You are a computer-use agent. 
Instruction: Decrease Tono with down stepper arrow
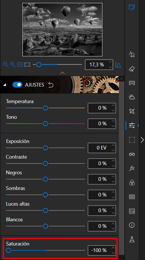[113, 126]
